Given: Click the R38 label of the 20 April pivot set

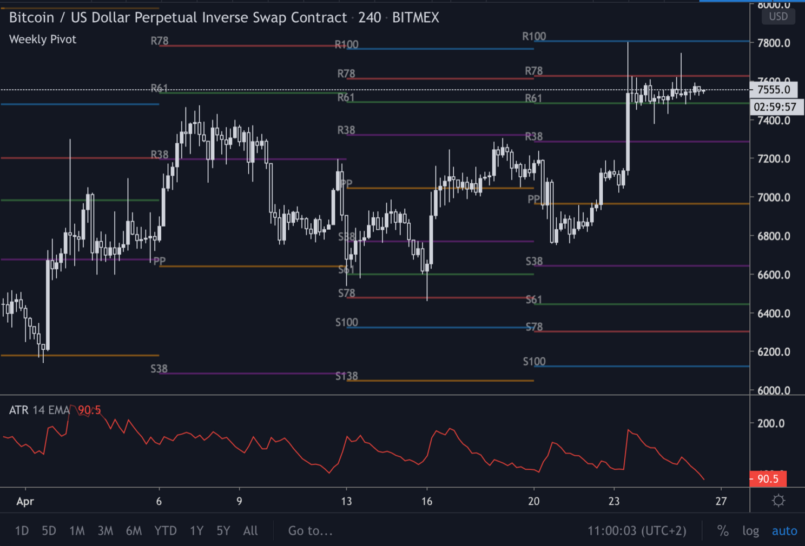Looking at the screenshot, I should coord(534,136).
